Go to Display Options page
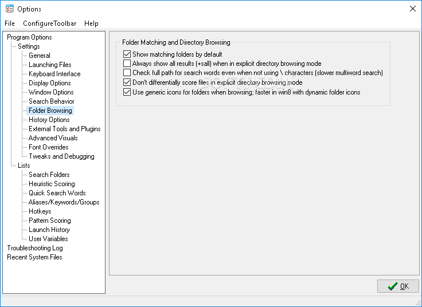 tap(50, 83)
